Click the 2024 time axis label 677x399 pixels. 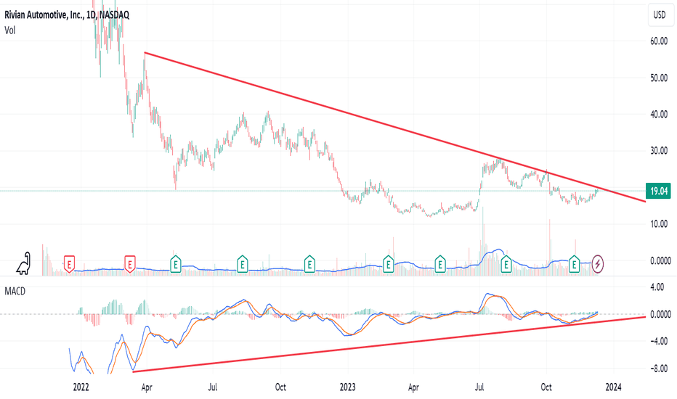(x=614, y=387)
